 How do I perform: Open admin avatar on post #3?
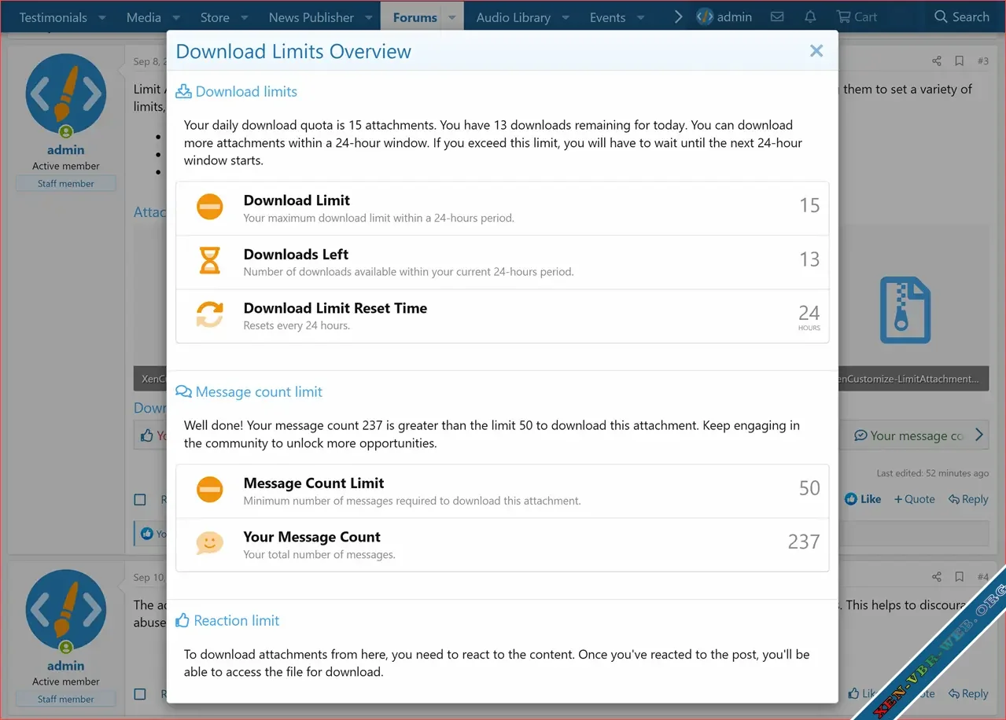(x=65, y=94)
